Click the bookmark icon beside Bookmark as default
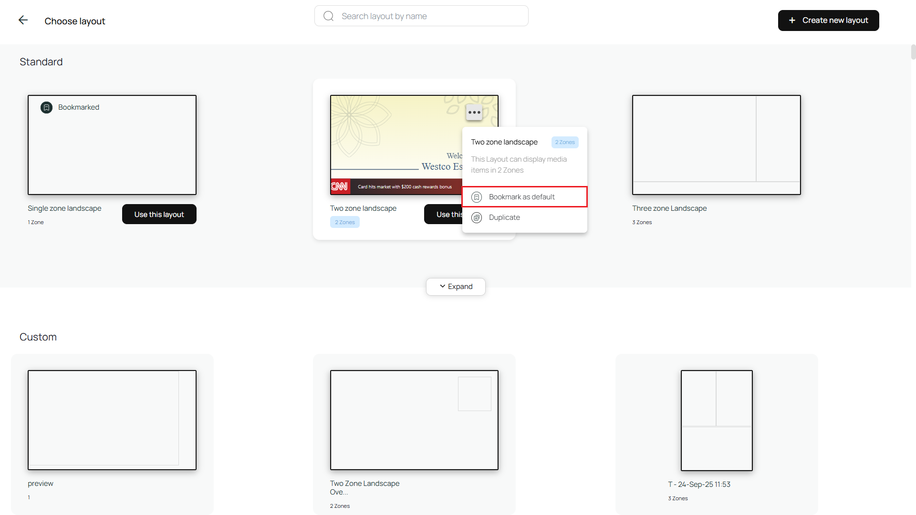 coord(477,196)
